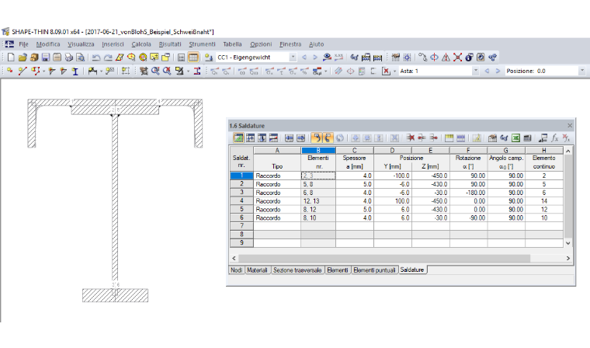Switch to the Sezione trasversale tab
The width and height of the screenshot is (590, 348).
point(297,270)
